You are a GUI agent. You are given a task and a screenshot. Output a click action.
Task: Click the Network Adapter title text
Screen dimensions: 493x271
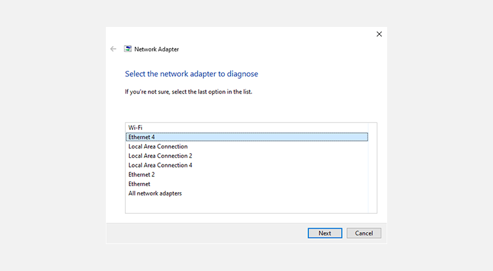coord(156,49)
